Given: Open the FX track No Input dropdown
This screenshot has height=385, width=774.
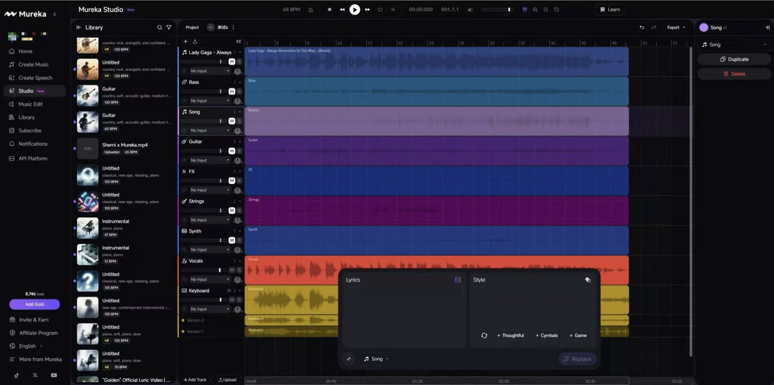Looking at the screenshot, I should 210,190.
